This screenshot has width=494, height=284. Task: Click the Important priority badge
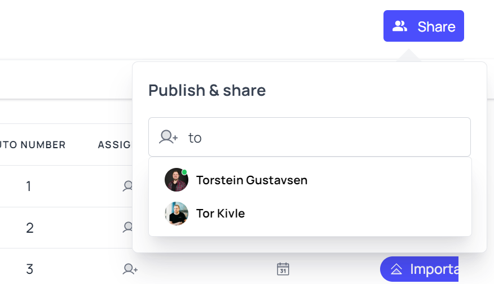click(420, 269)
